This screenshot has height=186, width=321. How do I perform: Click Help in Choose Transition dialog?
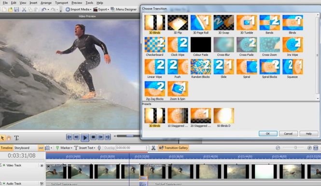[x=309, y=134]
